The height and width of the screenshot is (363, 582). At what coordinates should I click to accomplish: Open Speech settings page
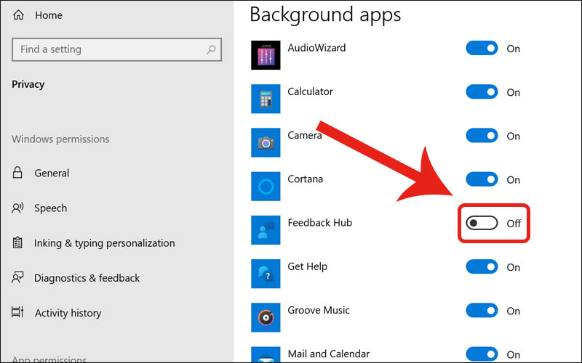[50, 208]
